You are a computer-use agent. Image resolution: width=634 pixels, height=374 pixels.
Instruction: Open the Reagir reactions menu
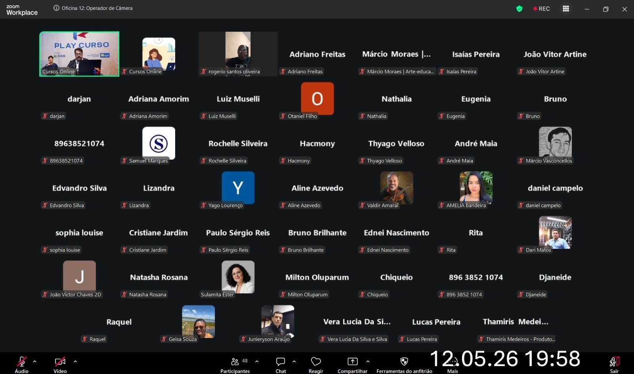coord(316,364)
